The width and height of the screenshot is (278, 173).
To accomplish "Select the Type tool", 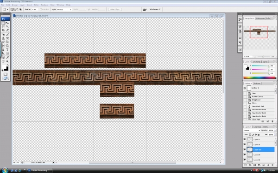I will click(x=7, y=50).
